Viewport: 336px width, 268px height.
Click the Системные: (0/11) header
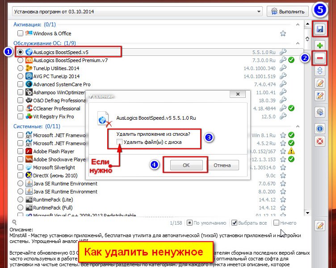tap(37, 126)
